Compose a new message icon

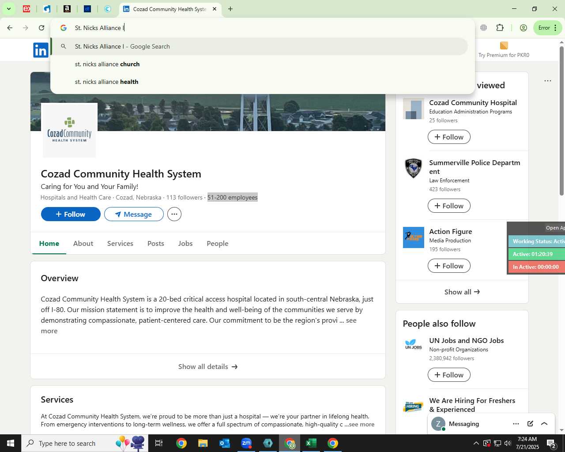[530, 424]
